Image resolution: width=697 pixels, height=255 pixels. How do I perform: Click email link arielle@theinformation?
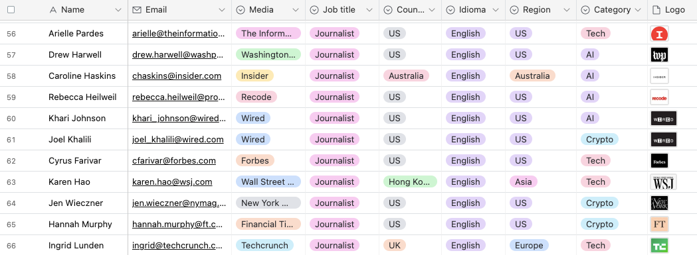[178, 34]
